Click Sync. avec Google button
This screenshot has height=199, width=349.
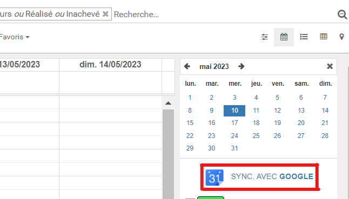point(259,177)
